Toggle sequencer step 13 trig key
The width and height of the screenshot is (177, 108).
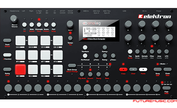click(x=127, y=88)
